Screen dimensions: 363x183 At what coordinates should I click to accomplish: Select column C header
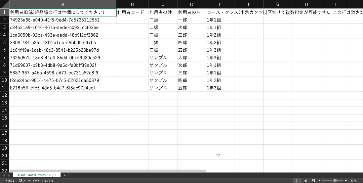163,4
